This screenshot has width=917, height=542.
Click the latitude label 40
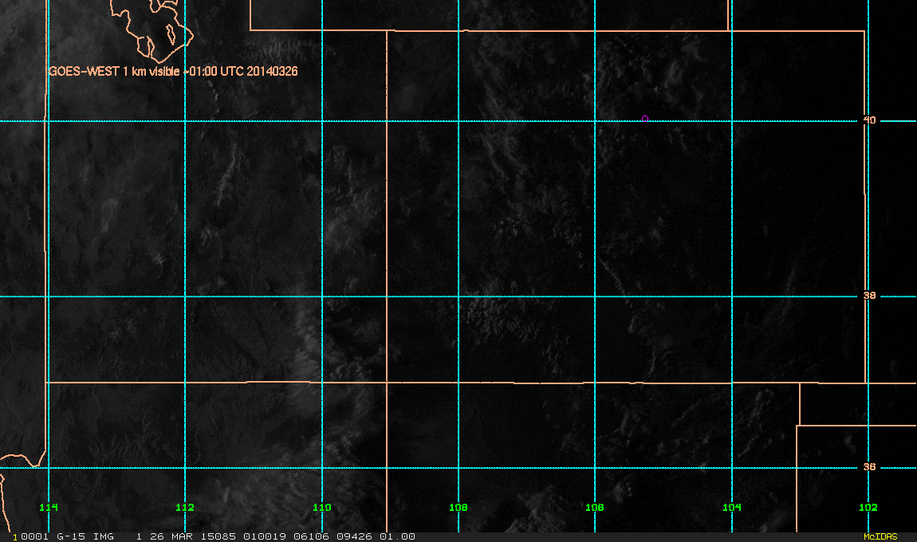(870, 120)
